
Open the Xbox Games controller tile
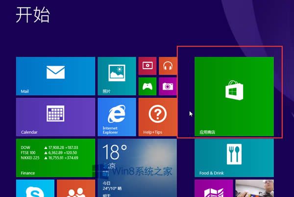pos(147,86)
